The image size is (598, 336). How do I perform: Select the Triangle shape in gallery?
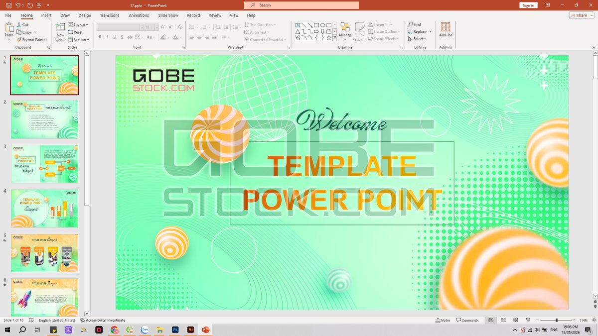pyautogui.click(x=298, y=31)
